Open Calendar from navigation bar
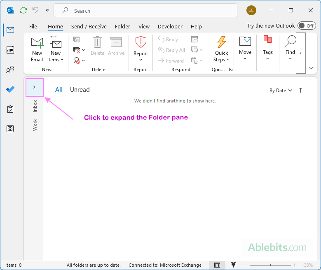 click(10, 50)
